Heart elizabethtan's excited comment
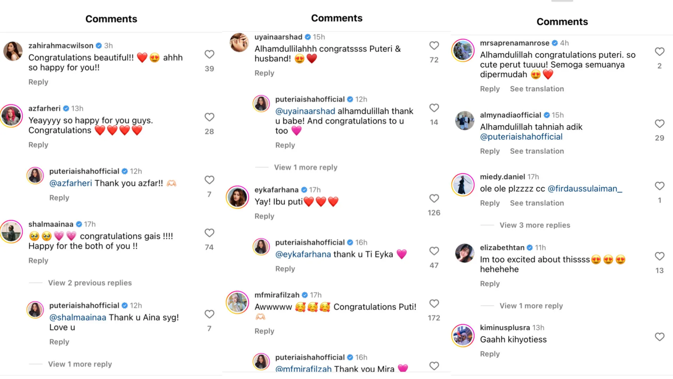Viewport: 673px width, 379px height. [x=659, y=256]
